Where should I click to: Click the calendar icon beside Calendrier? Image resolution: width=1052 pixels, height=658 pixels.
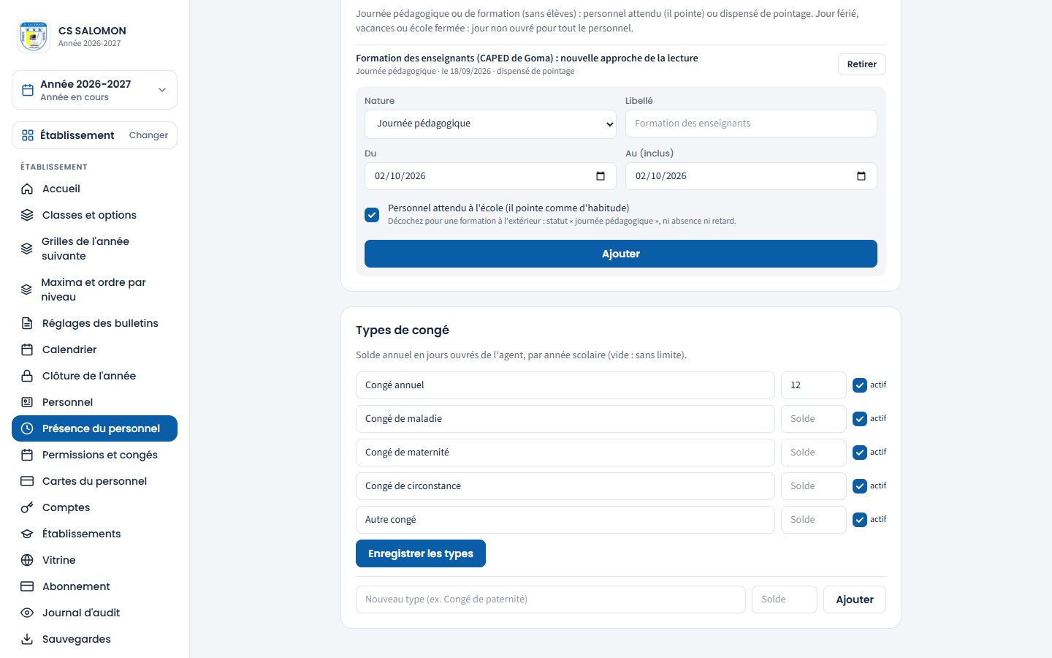point(27,349)
